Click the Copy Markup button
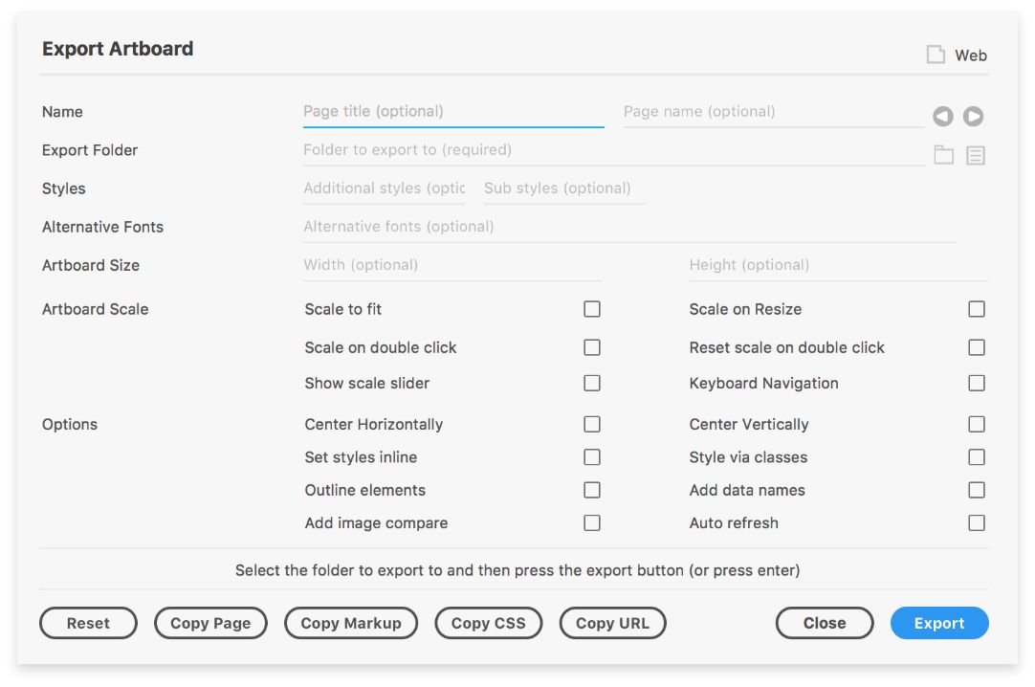 click(351, 623)
